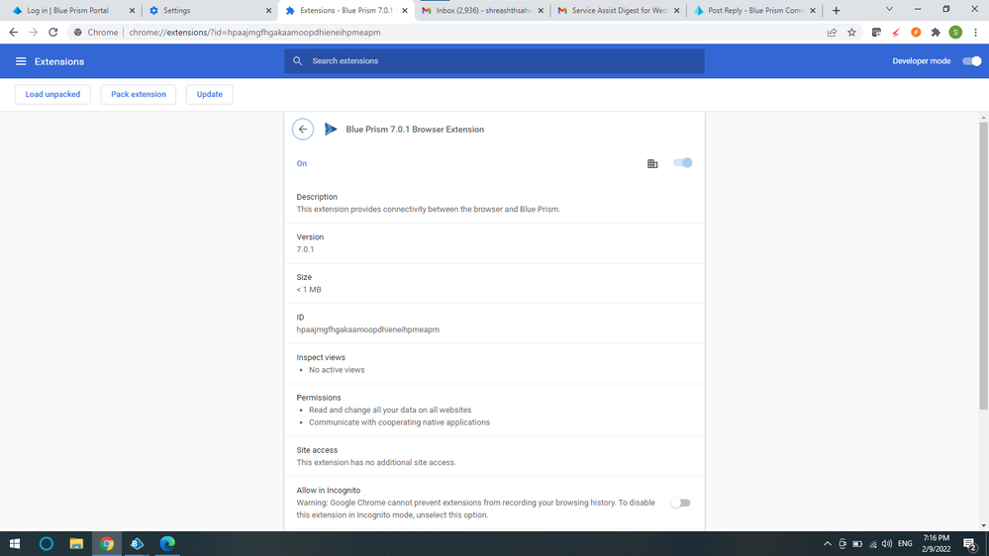
Task: Switch to the Settings tab
Action: click(x=206, y=11)
